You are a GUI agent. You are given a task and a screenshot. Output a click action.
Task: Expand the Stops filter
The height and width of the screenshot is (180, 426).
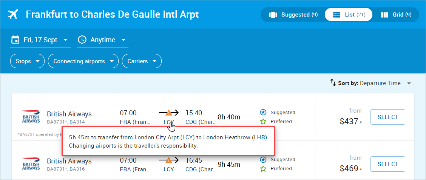tap(27, 61)
